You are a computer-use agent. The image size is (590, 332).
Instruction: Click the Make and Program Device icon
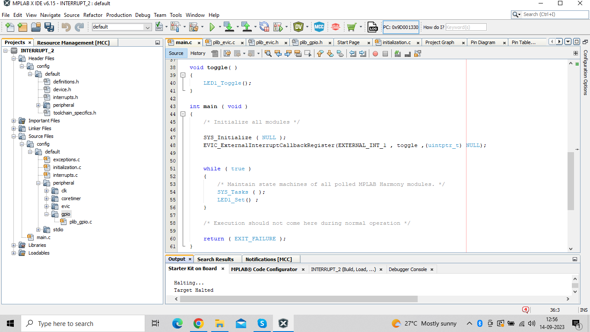pyautogui.click(x=228, y=27)
